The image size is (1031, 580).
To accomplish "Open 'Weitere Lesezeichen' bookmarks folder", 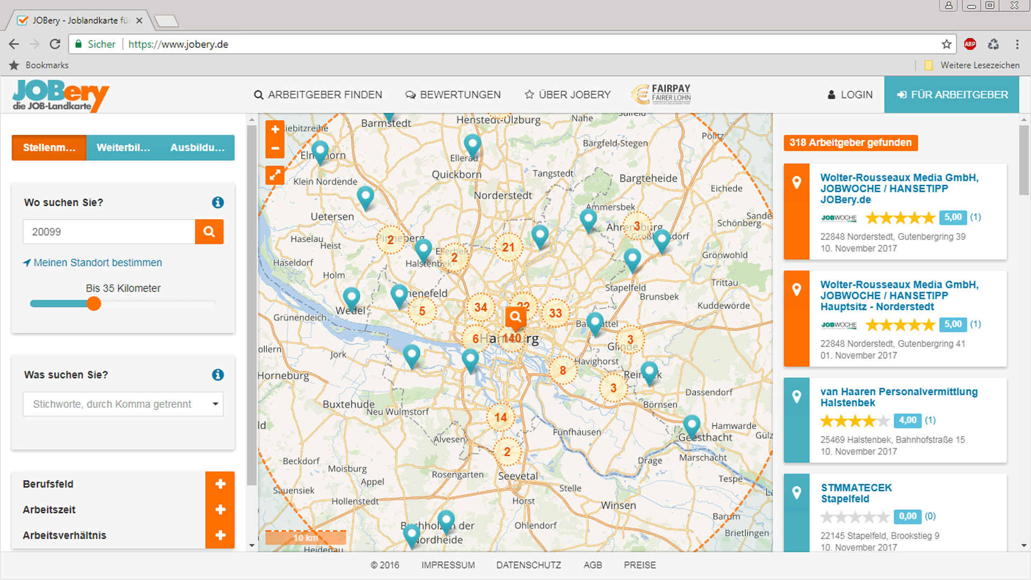I will coord(972,65).
